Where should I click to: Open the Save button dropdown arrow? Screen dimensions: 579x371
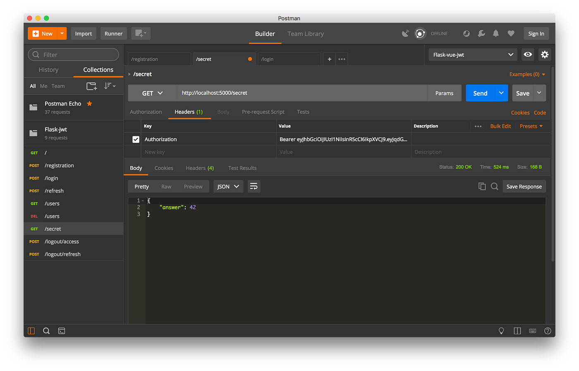(539, 93)
